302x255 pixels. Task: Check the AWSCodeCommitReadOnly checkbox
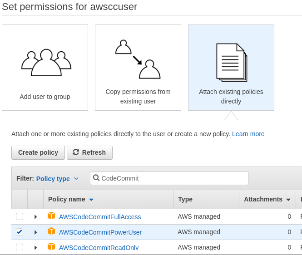(20, 247)
